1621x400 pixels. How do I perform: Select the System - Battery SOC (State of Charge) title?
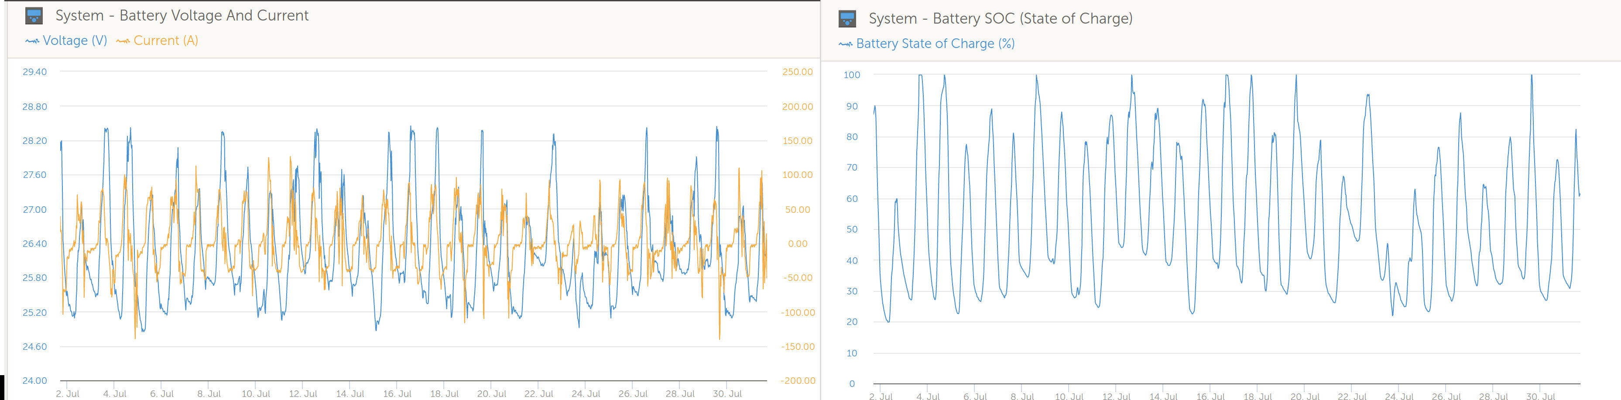(x=1001, y=19)
